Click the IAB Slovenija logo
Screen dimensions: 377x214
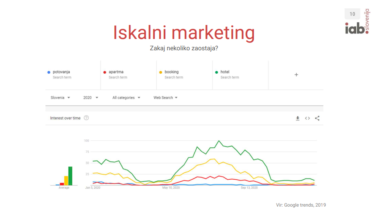[357, 23]
